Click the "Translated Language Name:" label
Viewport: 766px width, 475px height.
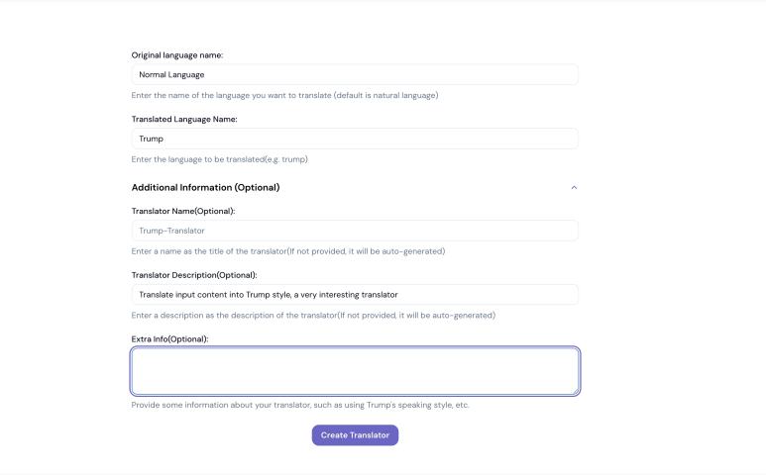[184, 119]
